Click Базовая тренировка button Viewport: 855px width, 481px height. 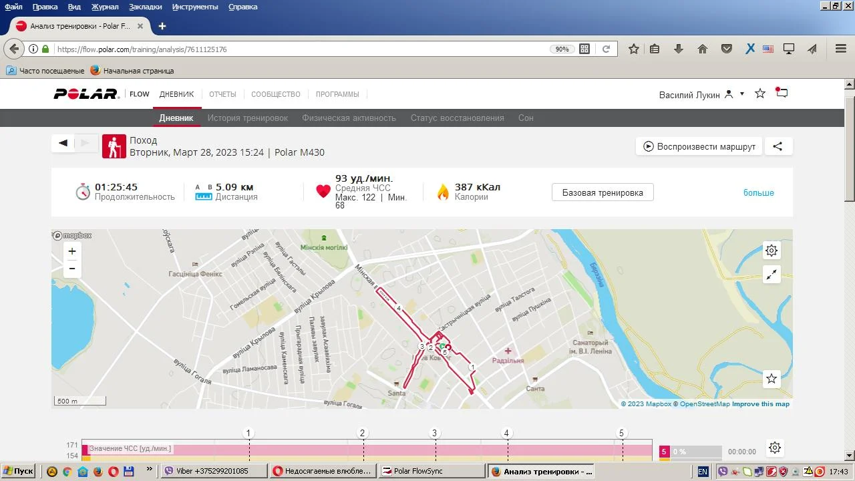[603, 192]
